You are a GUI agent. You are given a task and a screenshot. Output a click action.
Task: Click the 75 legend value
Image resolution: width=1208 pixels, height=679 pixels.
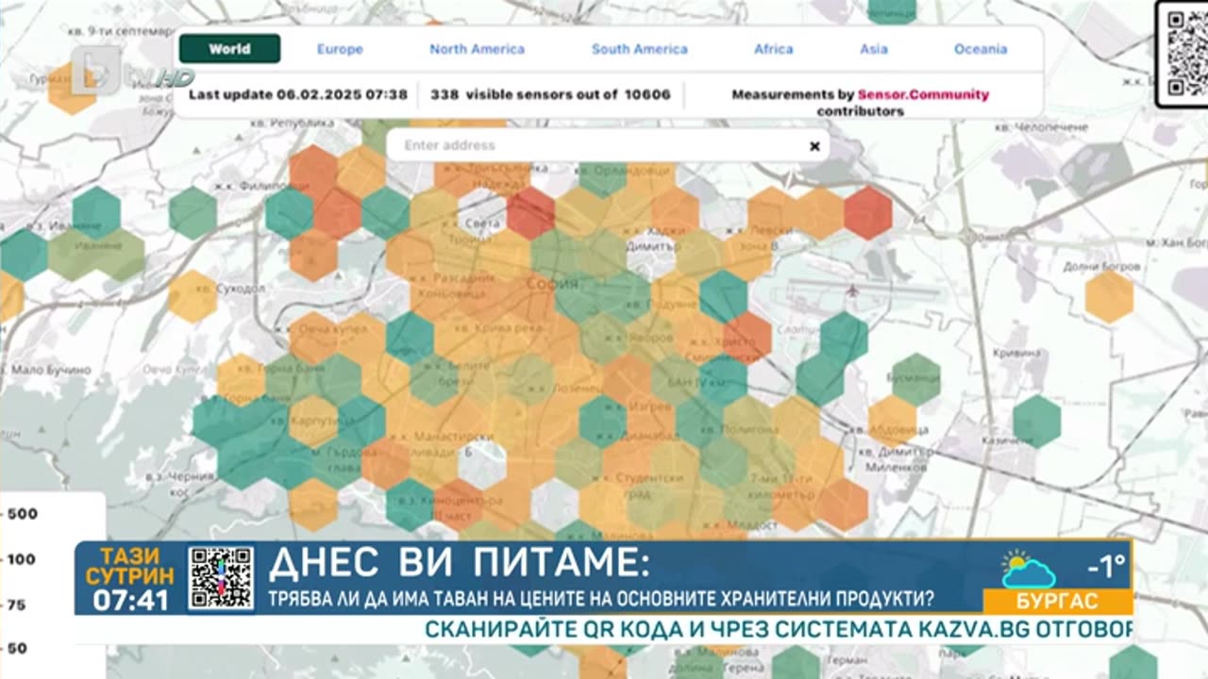(17, 604)
